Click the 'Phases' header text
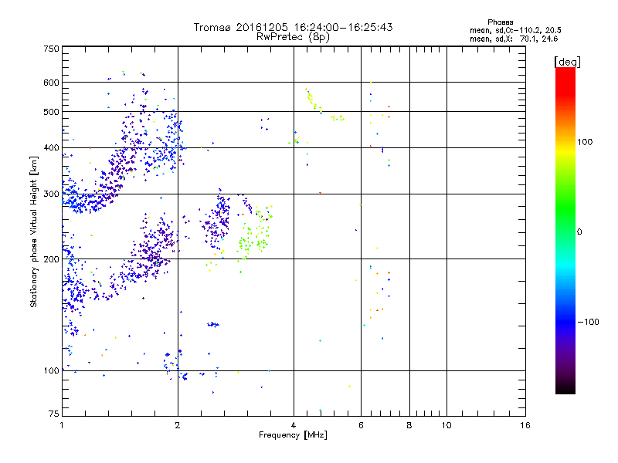This screenshot has height=463, width=618. (x=500, y=22)
